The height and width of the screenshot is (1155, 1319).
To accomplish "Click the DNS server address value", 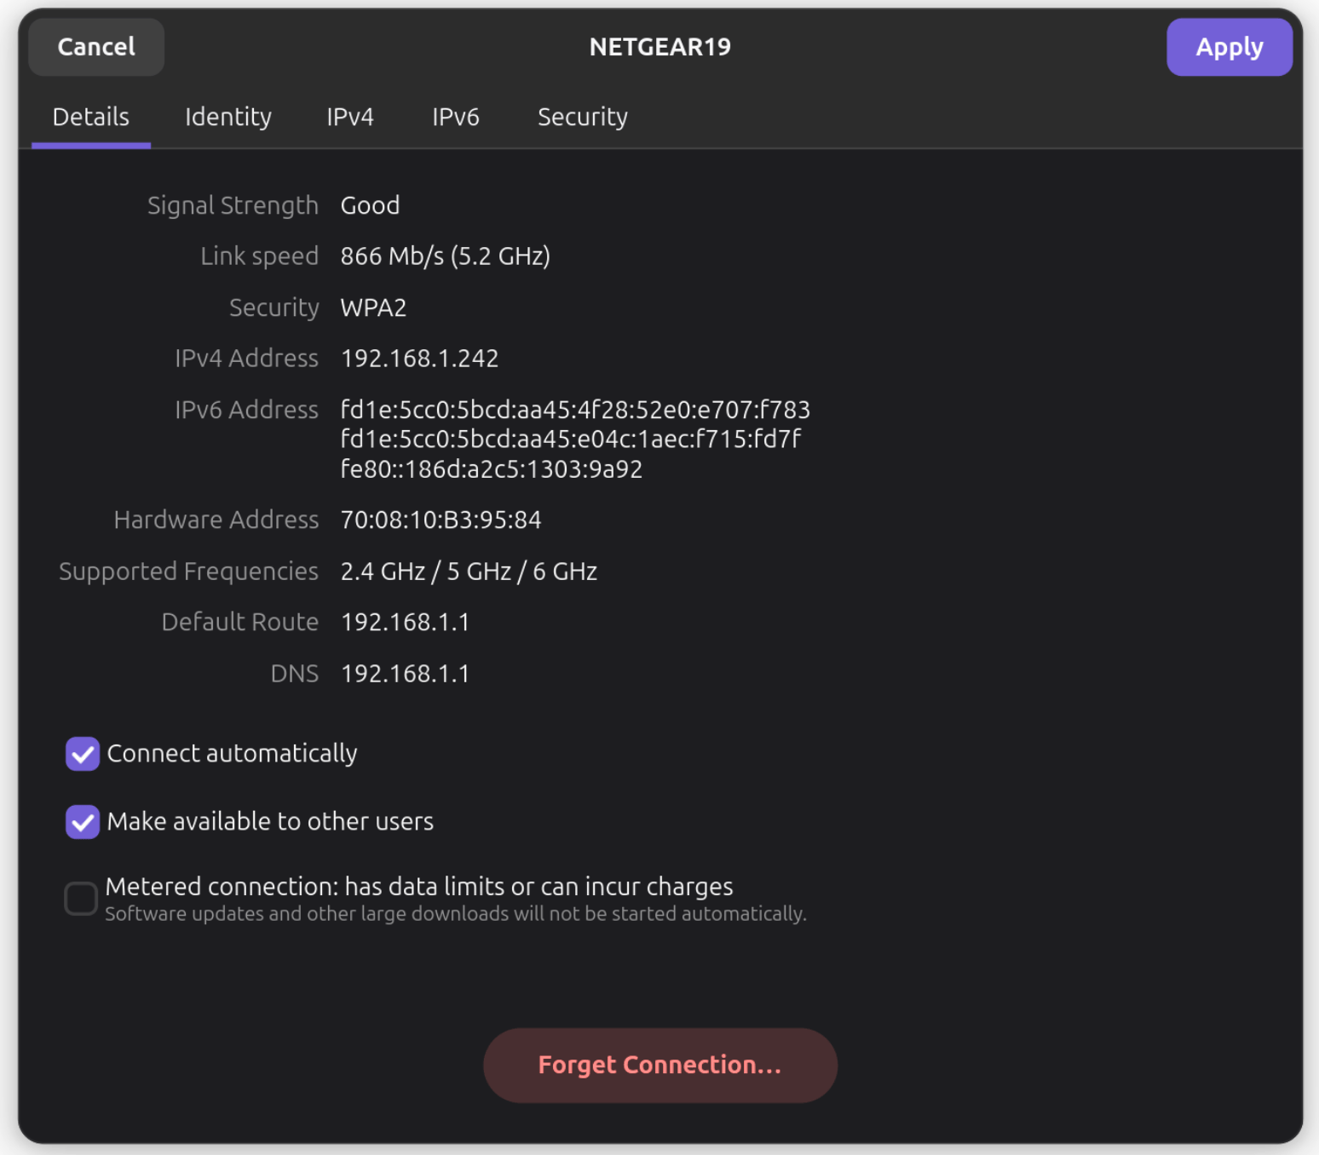I will (x=405, y=674).
